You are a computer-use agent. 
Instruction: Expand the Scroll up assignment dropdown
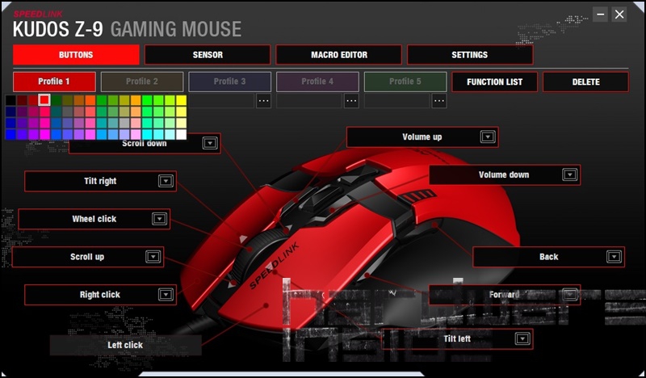click(153, 257)
